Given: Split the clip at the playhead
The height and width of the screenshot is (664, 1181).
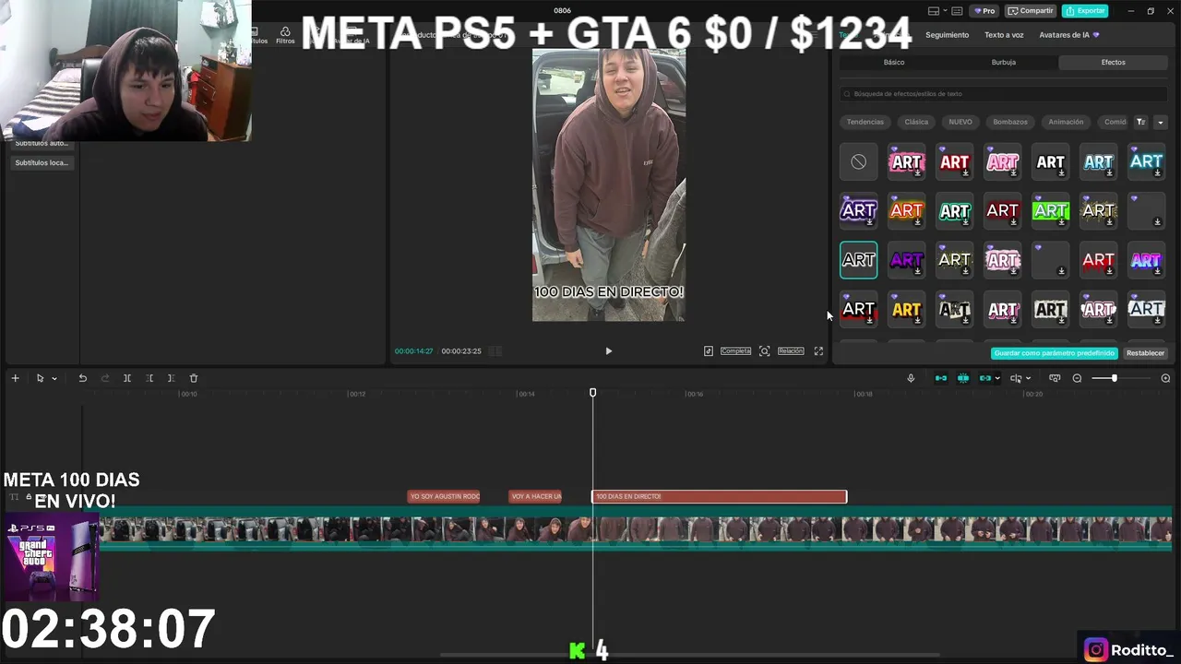Looking at the screenshot, I should (127, 378).
